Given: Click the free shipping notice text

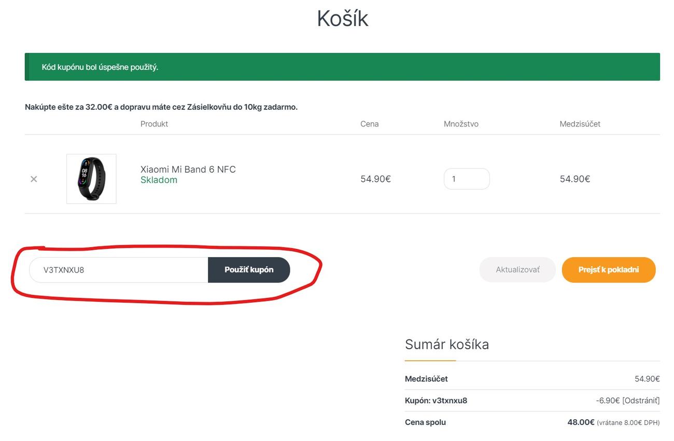Looking at the screenshot, I should pyautogui.click(x=161, y=107).
